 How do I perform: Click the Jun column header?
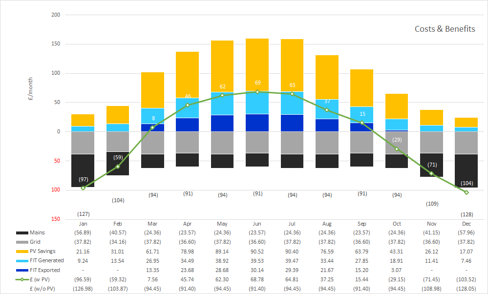pos(257,224)
